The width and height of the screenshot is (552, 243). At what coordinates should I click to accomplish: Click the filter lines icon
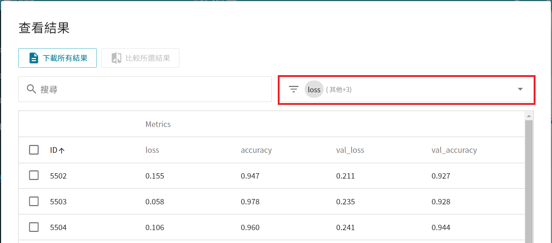[294, 89]
